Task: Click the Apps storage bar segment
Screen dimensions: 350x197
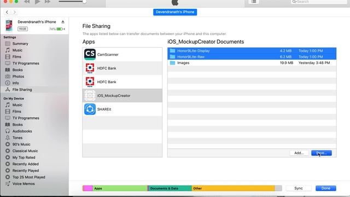Action: click(x=120, y=188)
